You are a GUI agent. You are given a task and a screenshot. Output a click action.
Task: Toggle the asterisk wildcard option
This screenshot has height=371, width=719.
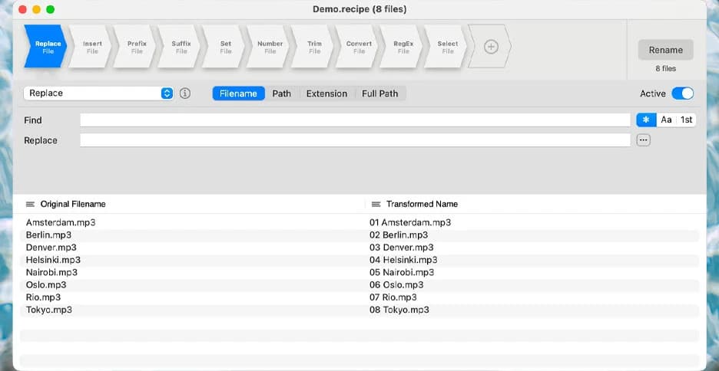[645, 120]
